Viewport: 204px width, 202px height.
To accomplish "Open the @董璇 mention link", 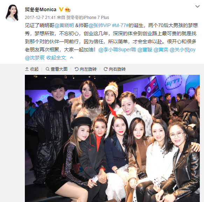I will click(x=145, y=50).
